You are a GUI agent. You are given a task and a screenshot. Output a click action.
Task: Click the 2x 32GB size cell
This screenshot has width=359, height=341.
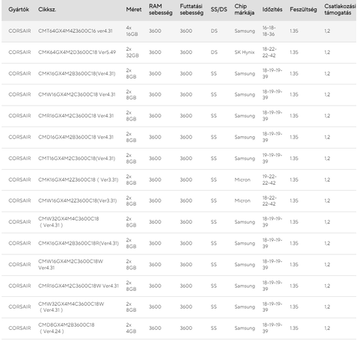click(132, 52)
